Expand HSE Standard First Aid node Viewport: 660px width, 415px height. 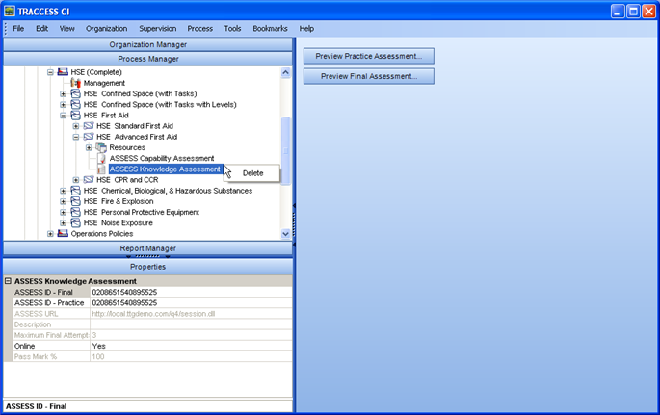pyautogui.click(x=76, y=126)
